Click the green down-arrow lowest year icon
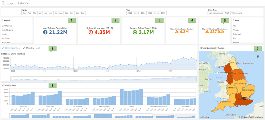This screenshot has height=120, width=265. 135,32
